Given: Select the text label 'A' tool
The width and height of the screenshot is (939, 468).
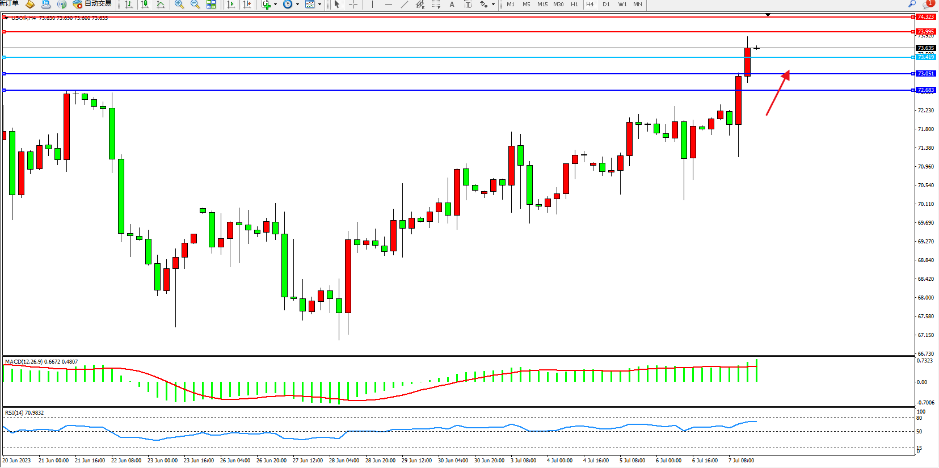Looking at the screenshot, I should pyautogui.click(x=452, y=5).
